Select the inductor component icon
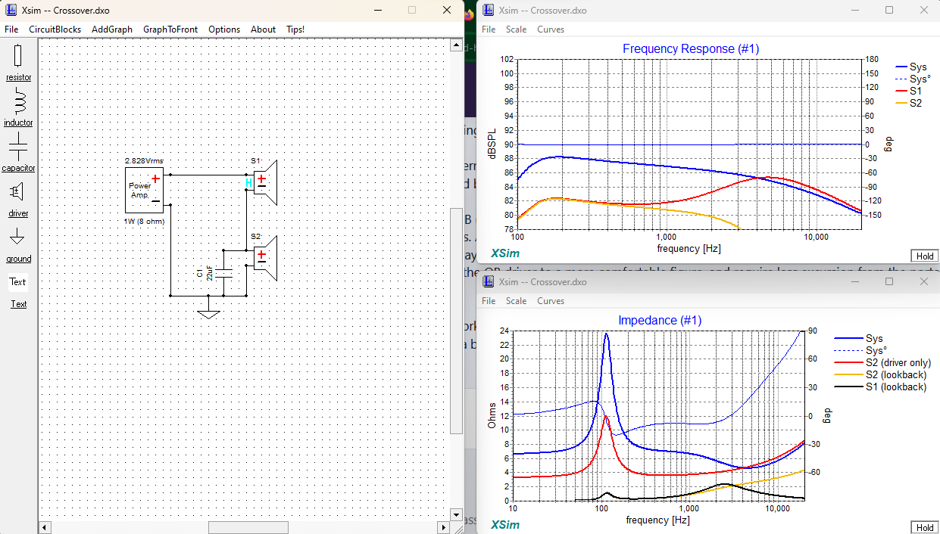Screen dimensions: 940x534 pyautogui.click(x=18, y=101)
